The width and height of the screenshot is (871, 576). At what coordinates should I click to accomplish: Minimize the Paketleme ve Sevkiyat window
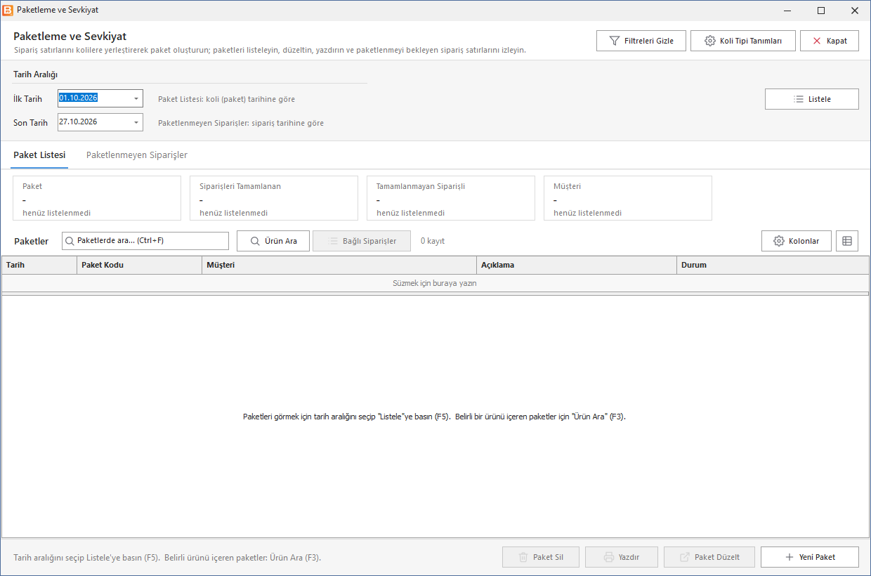[788, 11]
